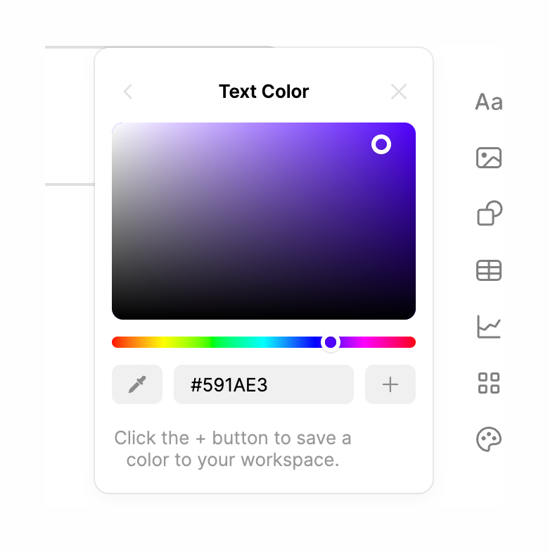Pick green on the hue slider
The image size is (548, 552).
[x=215, y=342]
